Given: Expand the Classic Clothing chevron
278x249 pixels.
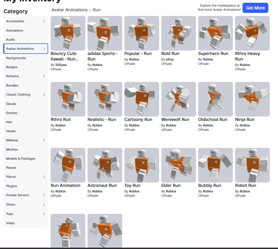Looking at the screenshot, I should pyautogui.click(x=44, y=95).
